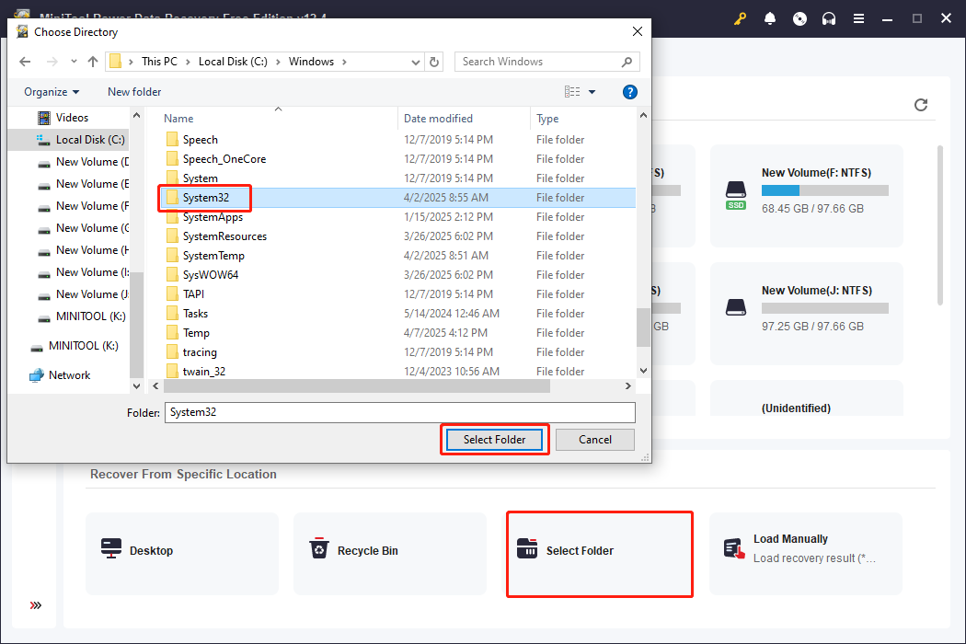
Task: Click the Help question mark icon
Action: (x=629, y=91)
